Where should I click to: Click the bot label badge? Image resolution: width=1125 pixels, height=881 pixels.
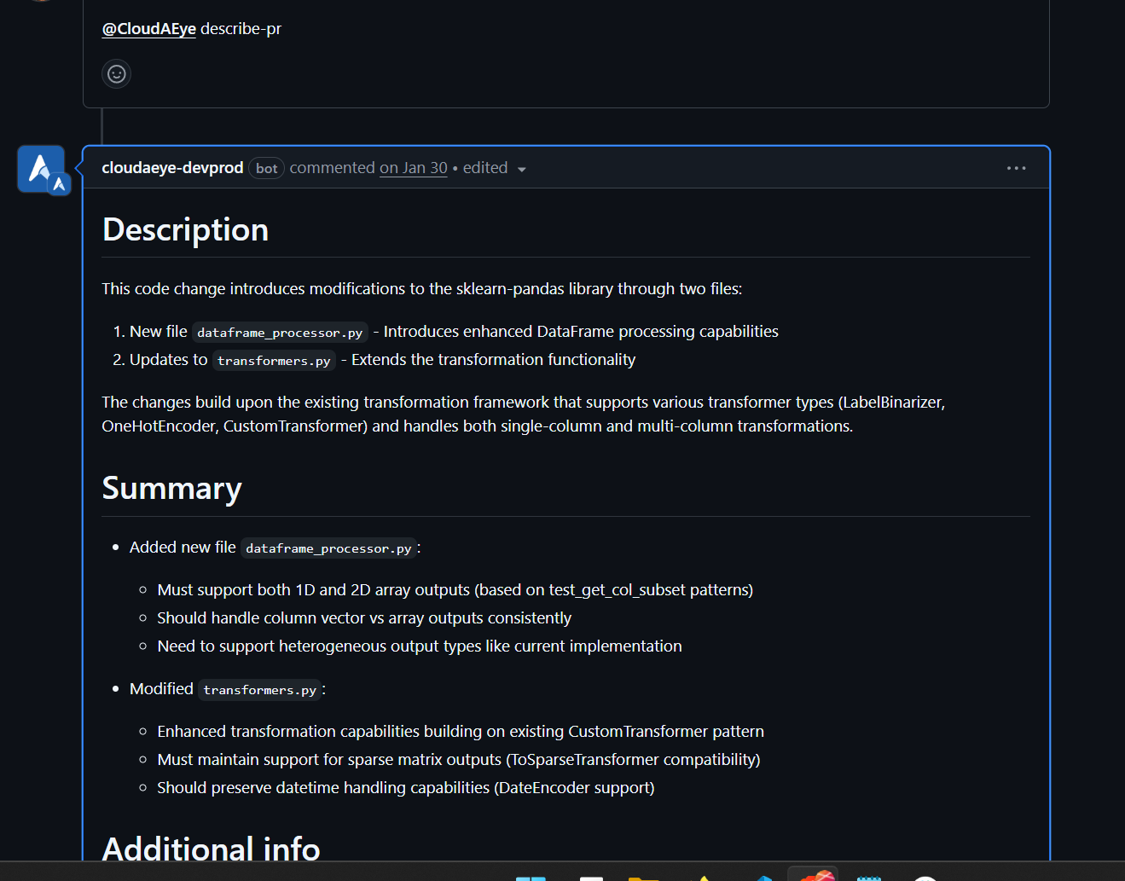tap(266, 169)
